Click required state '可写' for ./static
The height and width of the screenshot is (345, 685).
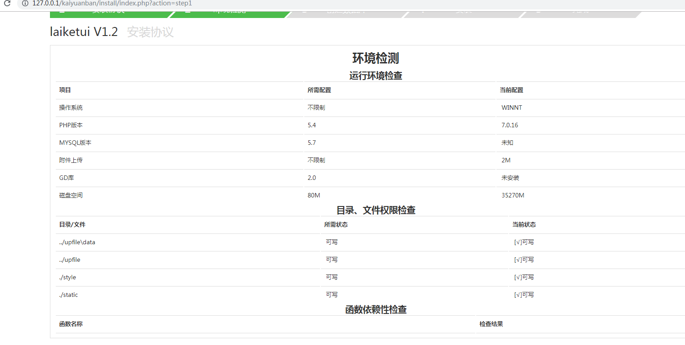[x=332, y=295]
